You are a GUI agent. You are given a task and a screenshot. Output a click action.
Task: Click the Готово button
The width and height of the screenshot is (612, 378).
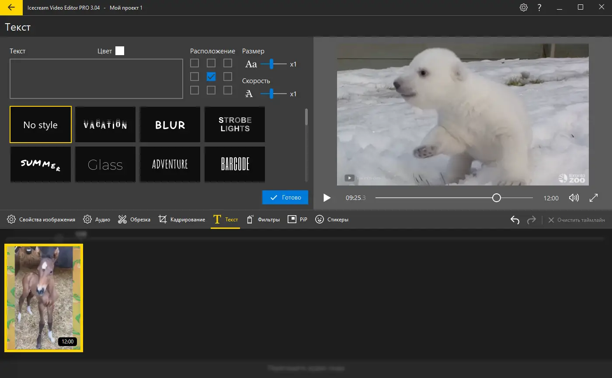coord(285,198)
